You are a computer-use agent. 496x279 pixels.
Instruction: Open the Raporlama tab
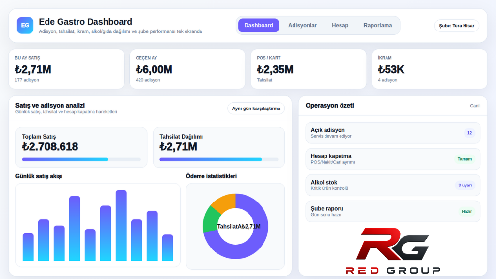378,25
